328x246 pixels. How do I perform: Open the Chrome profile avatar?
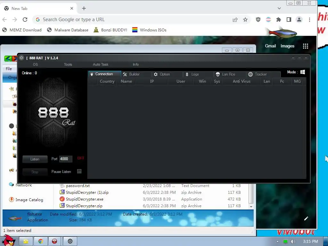pos(299,20)
